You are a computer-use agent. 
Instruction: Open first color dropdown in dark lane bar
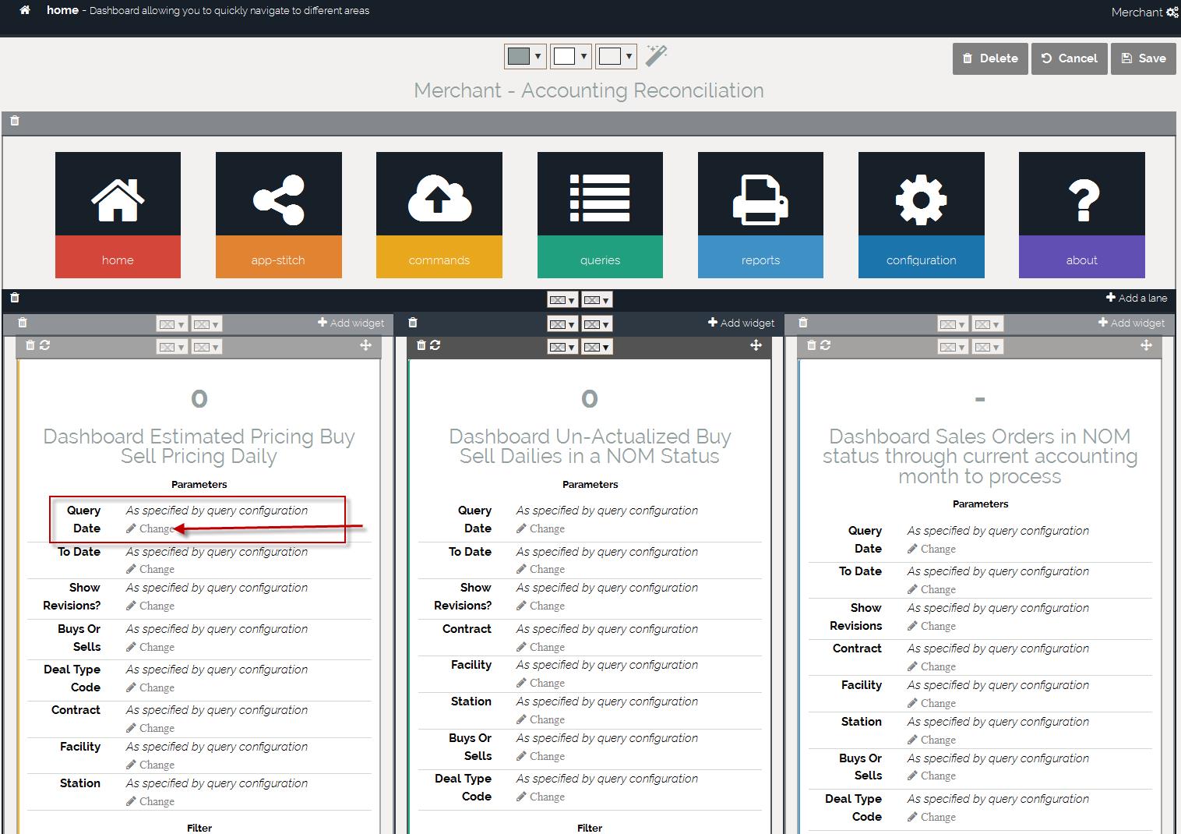pos(562,300)
